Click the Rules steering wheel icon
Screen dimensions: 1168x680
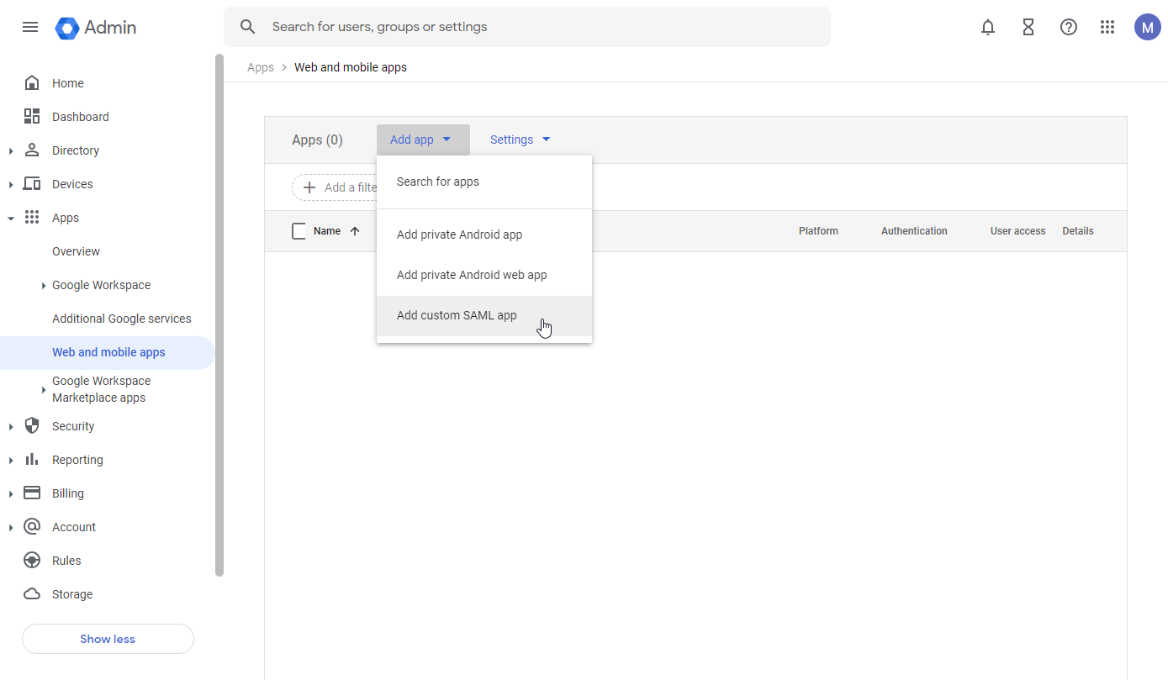[32, 561]
